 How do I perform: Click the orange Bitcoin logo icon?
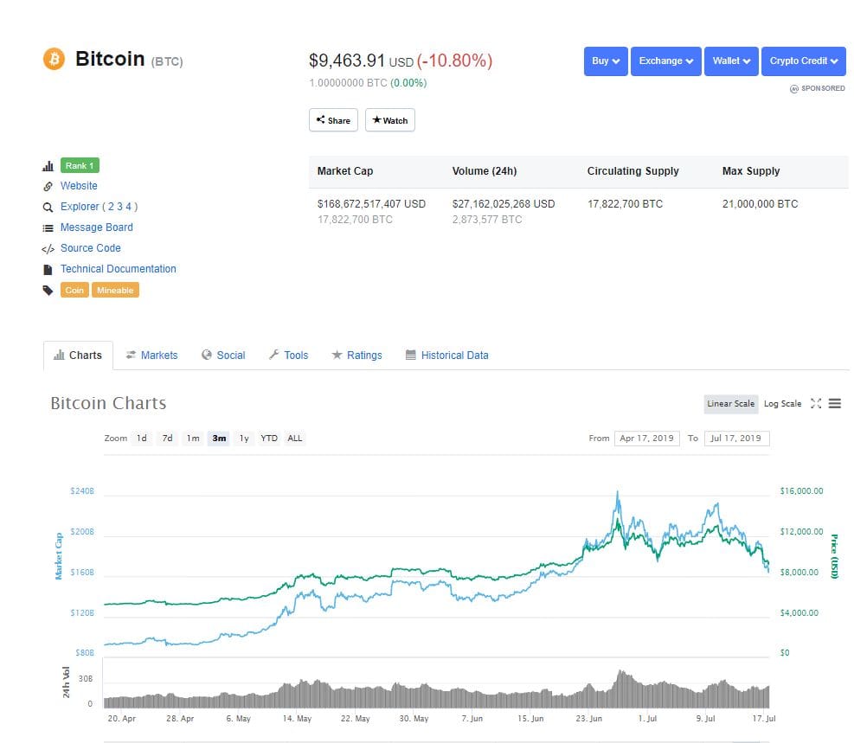point(54,60)
